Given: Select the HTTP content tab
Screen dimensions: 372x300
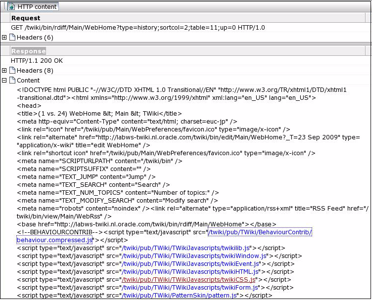Looking at the screenshot, I should 33,6.
